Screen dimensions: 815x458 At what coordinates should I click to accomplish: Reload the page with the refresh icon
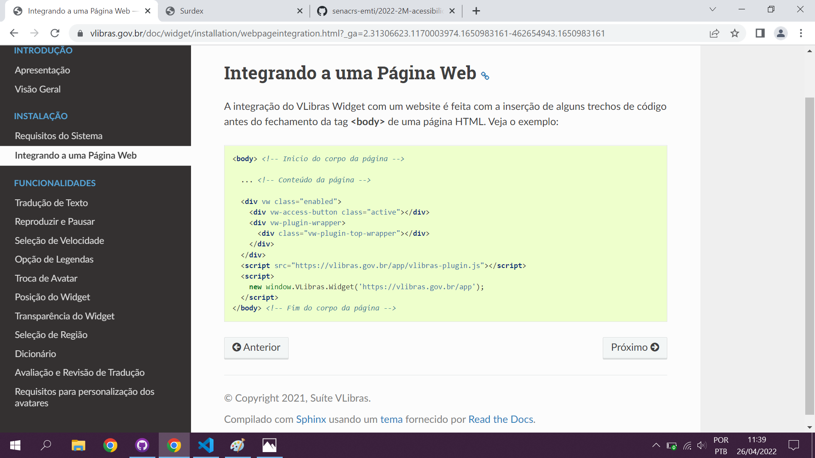(55, 33)
